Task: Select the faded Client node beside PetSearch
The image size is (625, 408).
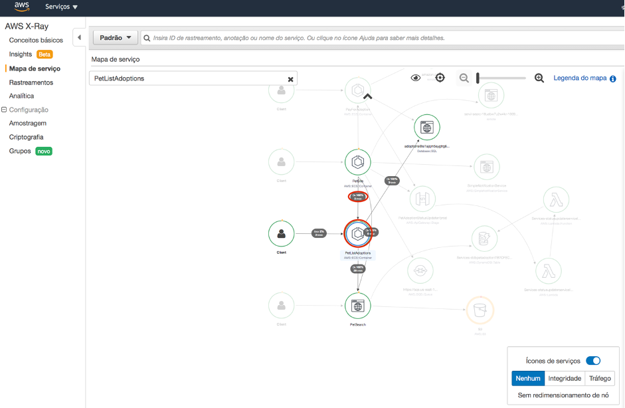Action: (281, 306)
